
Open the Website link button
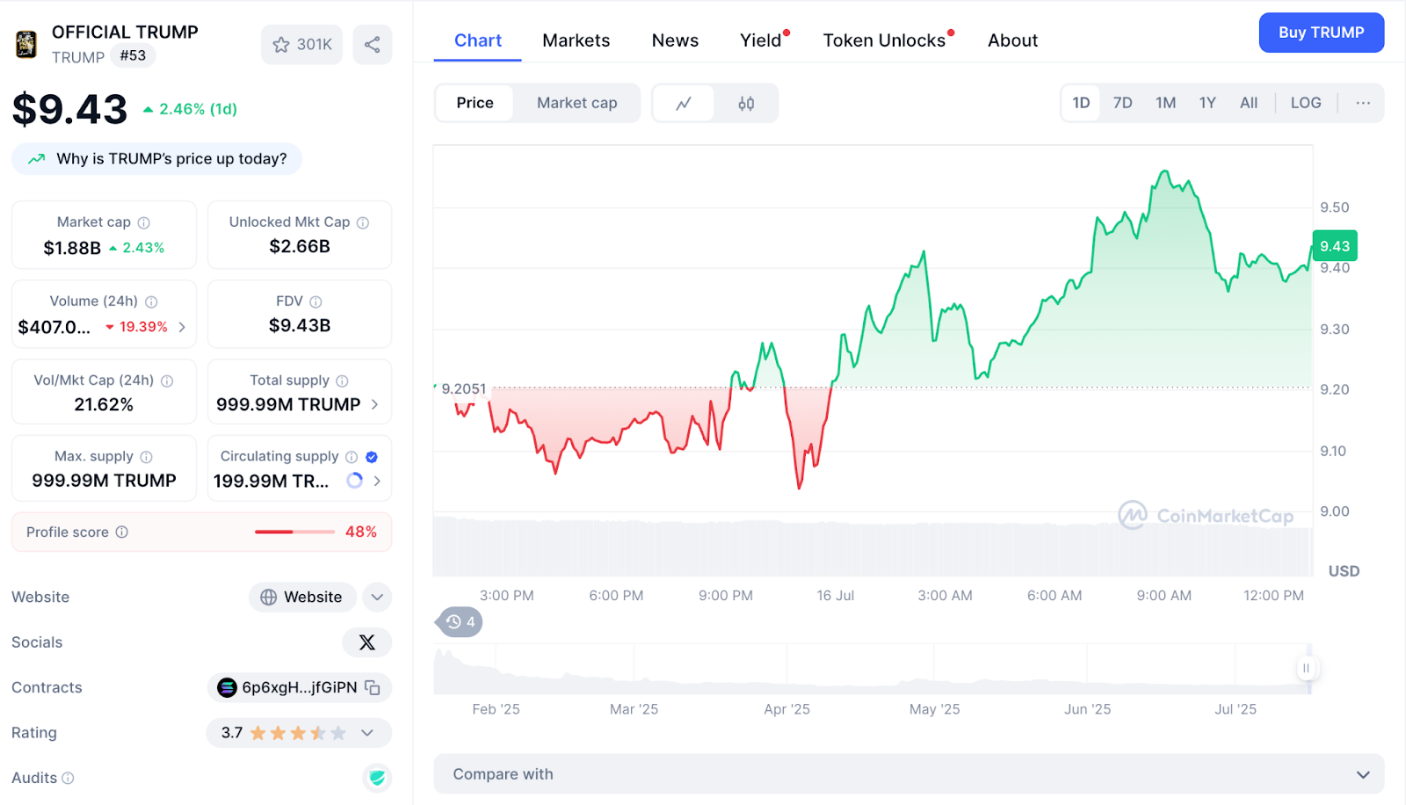pyautogui.click(x=302, y=598)
